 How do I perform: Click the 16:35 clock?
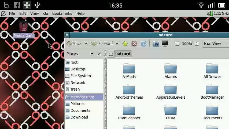115,6
